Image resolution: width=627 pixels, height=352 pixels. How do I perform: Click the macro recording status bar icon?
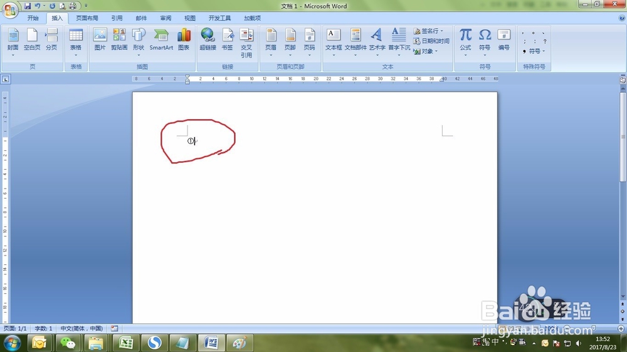(114, 328)
